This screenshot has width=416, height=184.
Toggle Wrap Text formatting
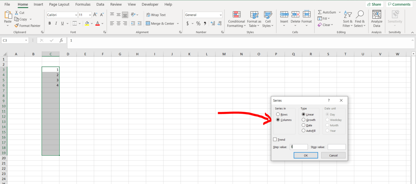click(156, 15)
